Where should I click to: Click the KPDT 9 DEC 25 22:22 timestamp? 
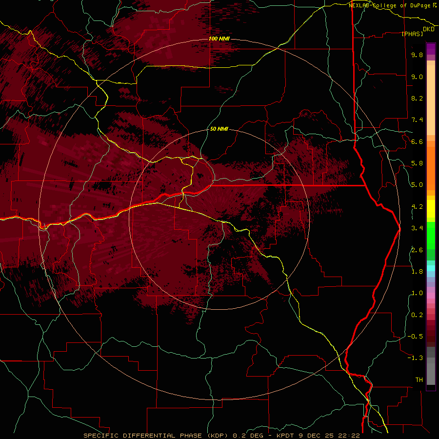pos(318,436)
